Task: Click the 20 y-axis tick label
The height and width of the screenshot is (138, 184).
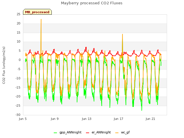Action: [18, 24]
